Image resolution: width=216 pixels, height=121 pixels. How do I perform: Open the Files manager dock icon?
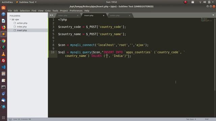(3, 74)
